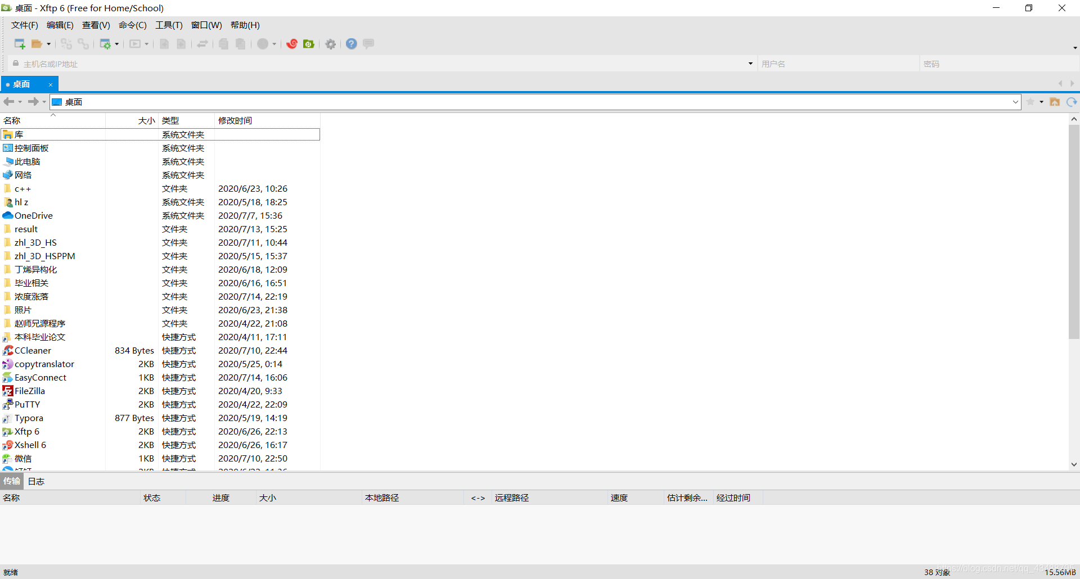The width and height of the screenshot is (1080, 579).
Task: Click the download file page icon
Action: pos(165,44)
